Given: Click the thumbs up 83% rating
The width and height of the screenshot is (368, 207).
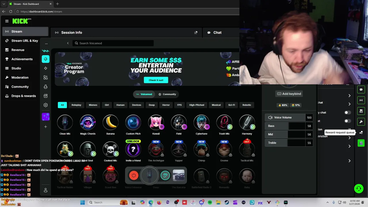Looking at the screenshot, I should [x=283, y=105].
